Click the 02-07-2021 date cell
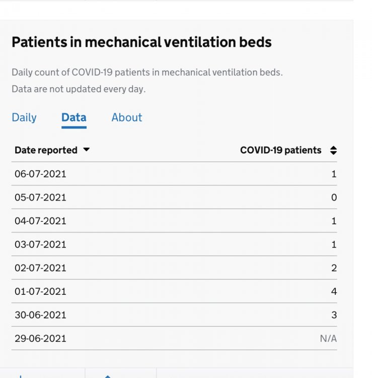Viewport: 372px width, 378px height. 40,268
